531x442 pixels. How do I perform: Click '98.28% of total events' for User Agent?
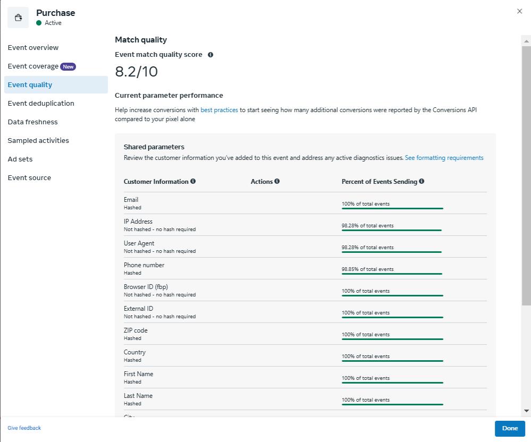point(367,248)
